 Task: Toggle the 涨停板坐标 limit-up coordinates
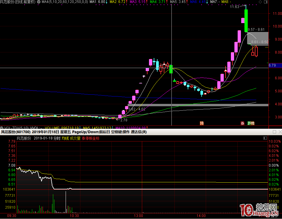90,138
